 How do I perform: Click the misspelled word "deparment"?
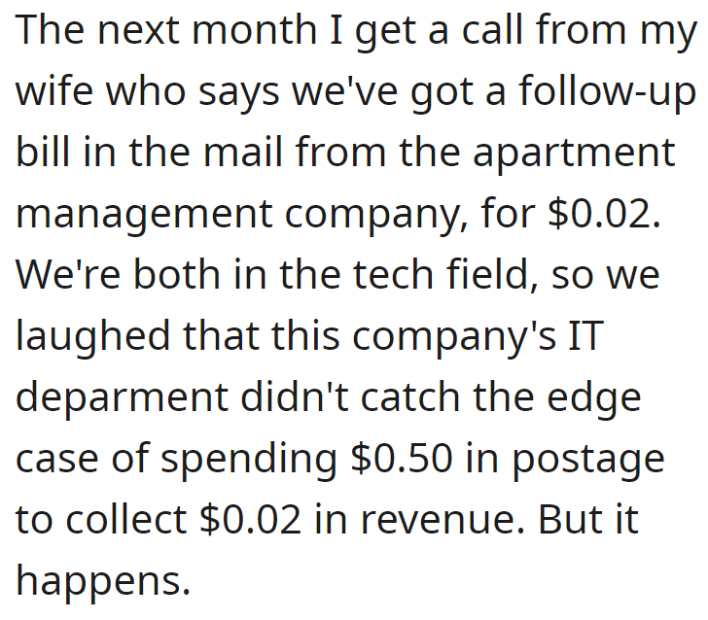(122, 400)
